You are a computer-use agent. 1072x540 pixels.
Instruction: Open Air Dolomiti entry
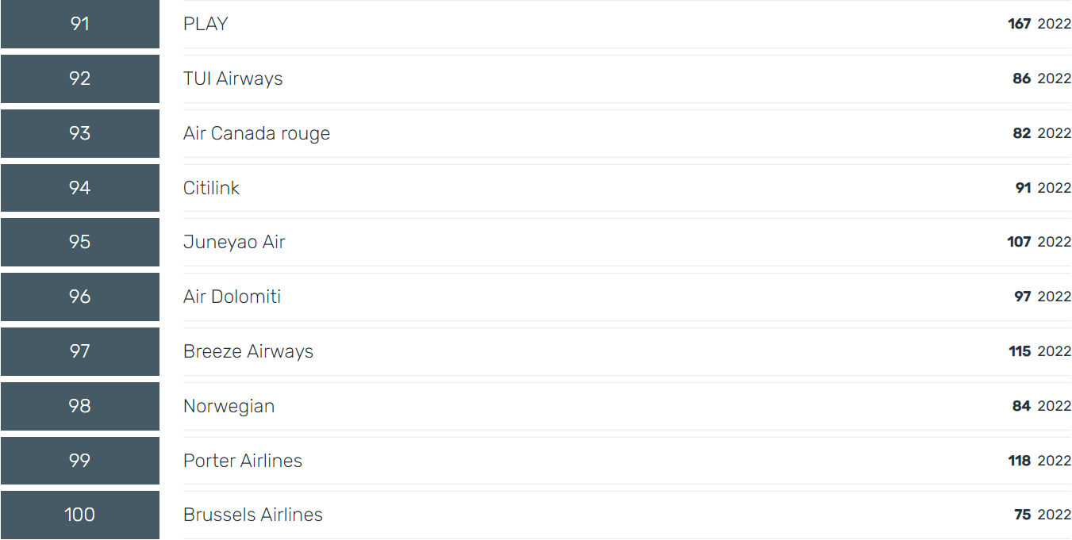pyautogui.click(x=232, y=297)
